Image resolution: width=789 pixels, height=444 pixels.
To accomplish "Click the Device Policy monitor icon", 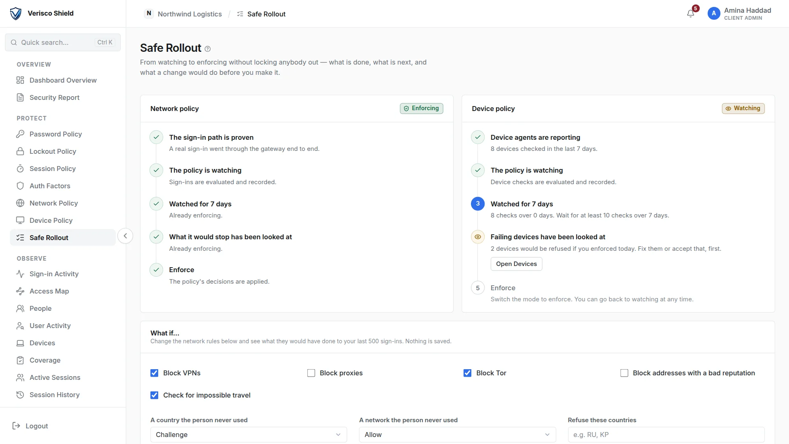I will tap(20, 220).
